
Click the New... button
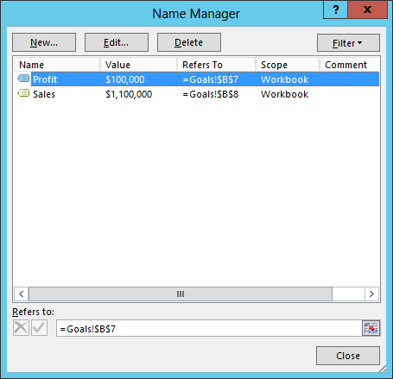click(x=44, y=42)
